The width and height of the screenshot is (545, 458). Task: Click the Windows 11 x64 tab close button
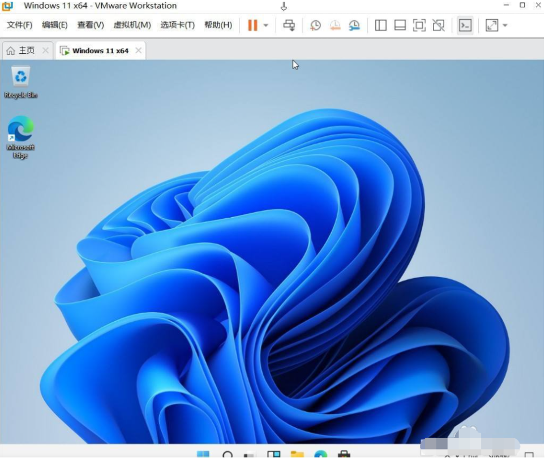(138, 50)
